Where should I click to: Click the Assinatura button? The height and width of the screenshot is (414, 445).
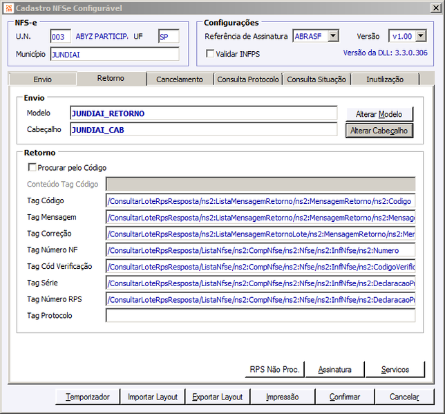(x=335, y=369)
